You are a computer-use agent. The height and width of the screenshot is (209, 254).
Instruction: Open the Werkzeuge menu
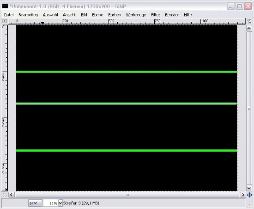point(136,15)
